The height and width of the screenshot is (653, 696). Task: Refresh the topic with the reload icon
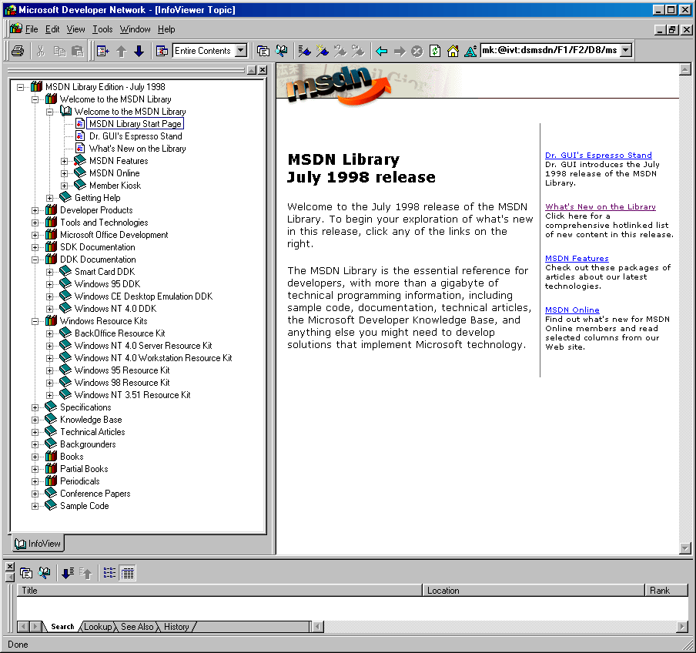435,51
